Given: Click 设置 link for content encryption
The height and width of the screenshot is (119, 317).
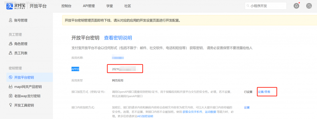Looking at the screenshot, I should click(x=247, y=108).
